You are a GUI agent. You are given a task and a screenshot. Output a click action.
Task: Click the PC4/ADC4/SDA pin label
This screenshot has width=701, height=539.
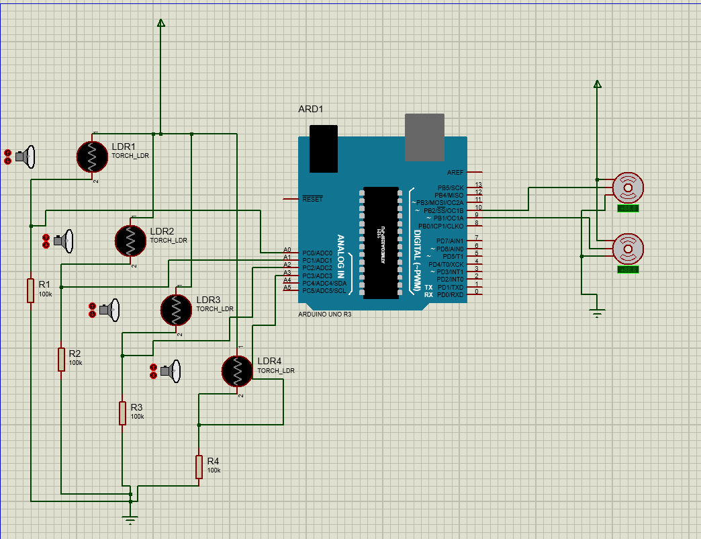(x=324, y=283)
